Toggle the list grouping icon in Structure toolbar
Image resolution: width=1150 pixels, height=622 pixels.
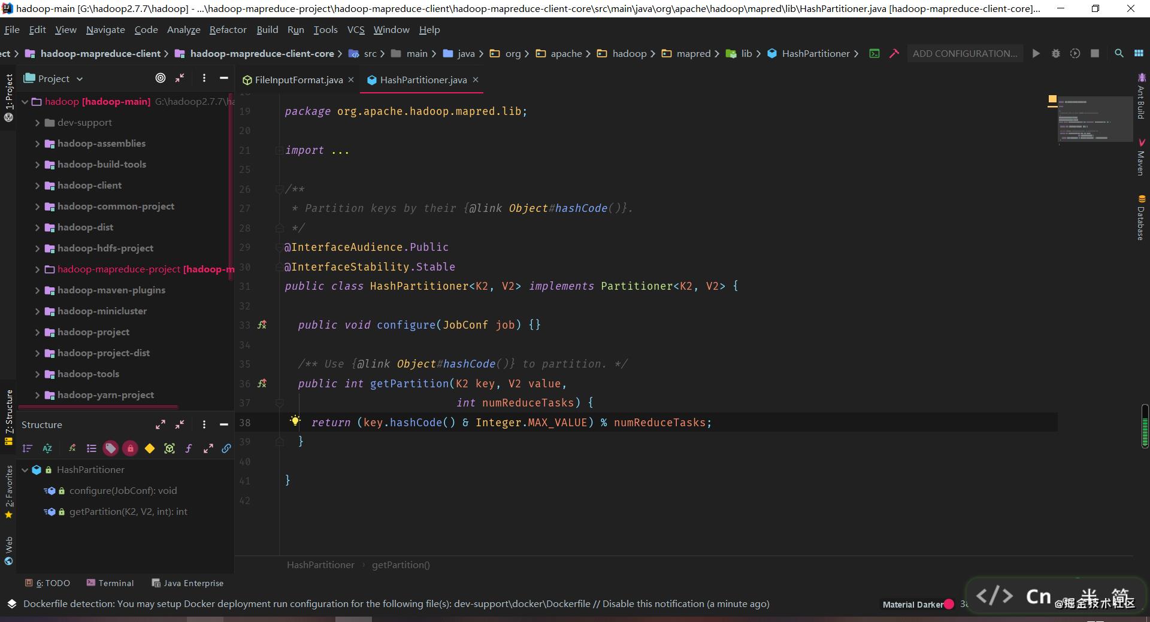point(91,448)
